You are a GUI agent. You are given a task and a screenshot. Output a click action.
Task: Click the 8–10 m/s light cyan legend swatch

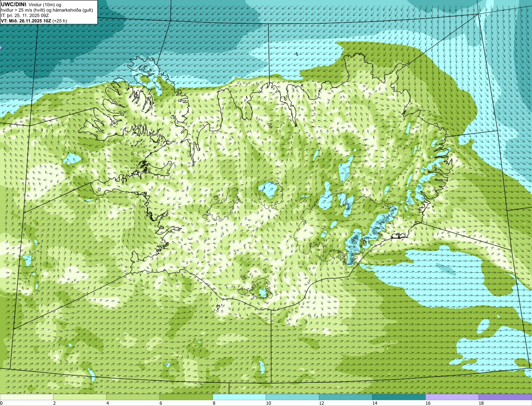click(x=239, y=397)
